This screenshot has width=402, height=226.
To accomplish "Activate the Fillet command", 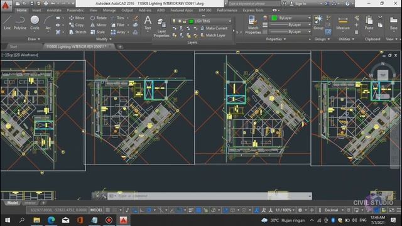I will click(118, 25).
